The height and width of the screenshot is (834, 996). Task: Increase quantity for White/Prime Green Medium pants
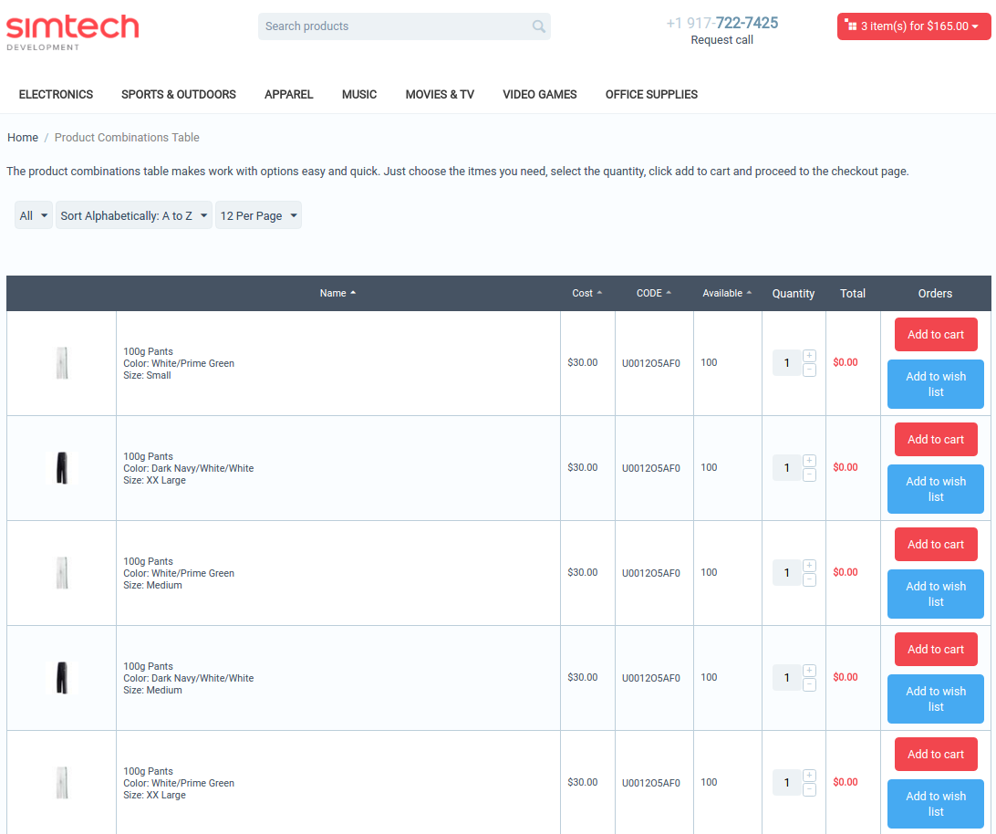point(809,565)
